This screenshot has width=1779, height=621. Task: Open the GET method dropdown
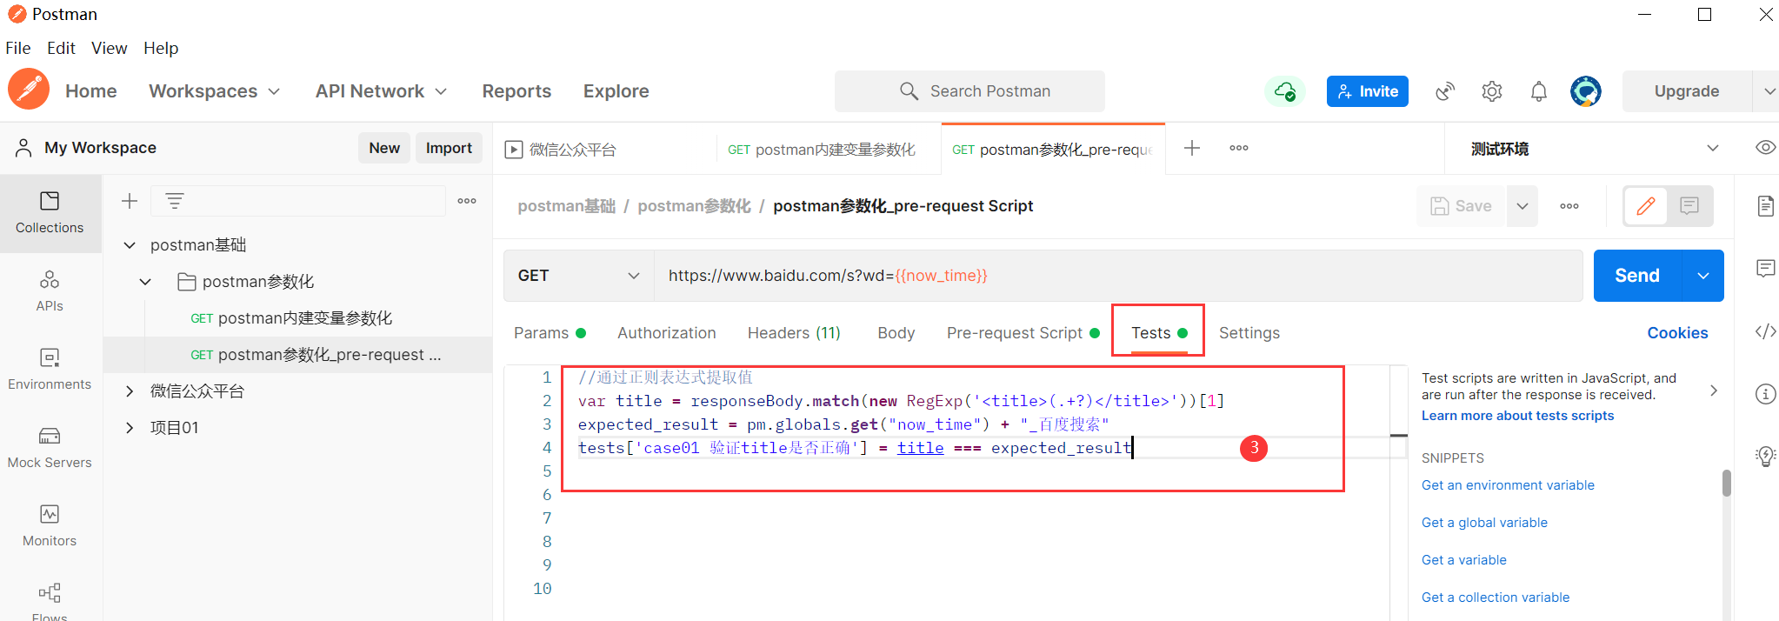pyautogui.click(x=578, y=276)
